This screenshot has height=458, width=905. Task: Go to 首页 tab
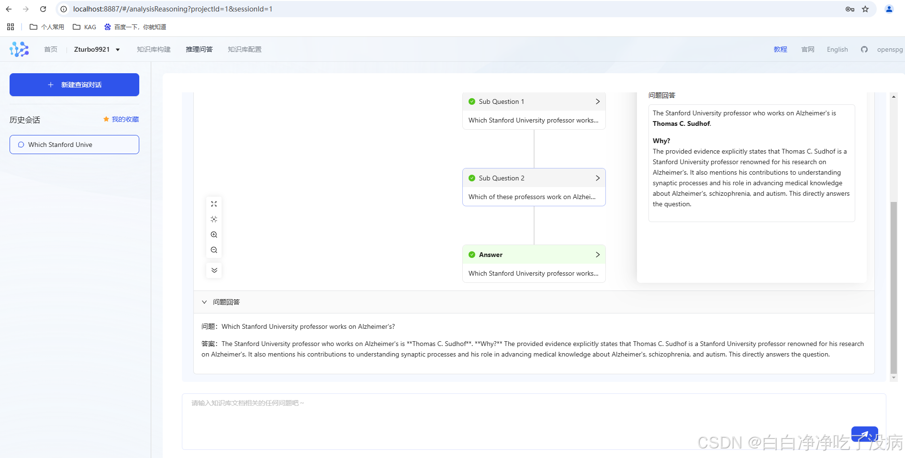tap(51, 49)
